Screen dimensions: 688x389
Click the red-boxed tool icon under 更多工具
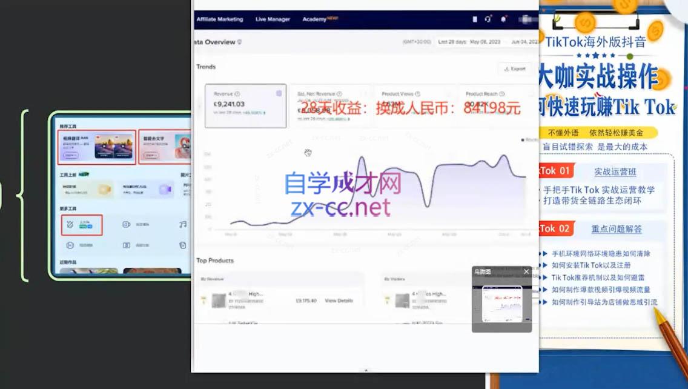(82, 225)
